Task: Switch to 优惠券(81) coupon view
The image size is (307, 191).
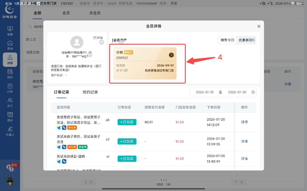Action: (x=247, y=40)
